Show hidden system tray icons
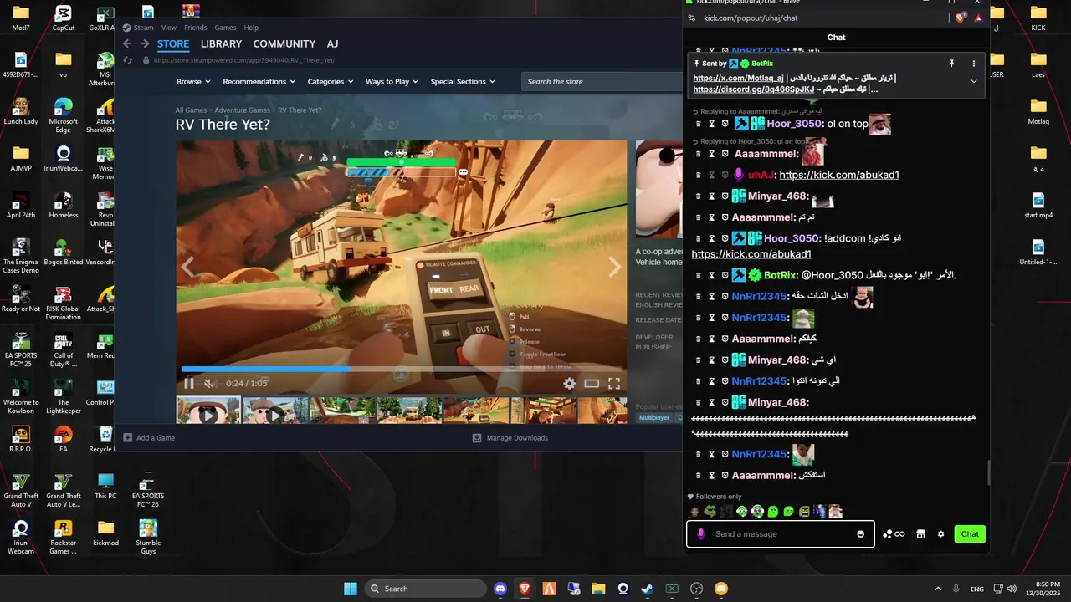The image size is (1071, 602). (938, 589)
